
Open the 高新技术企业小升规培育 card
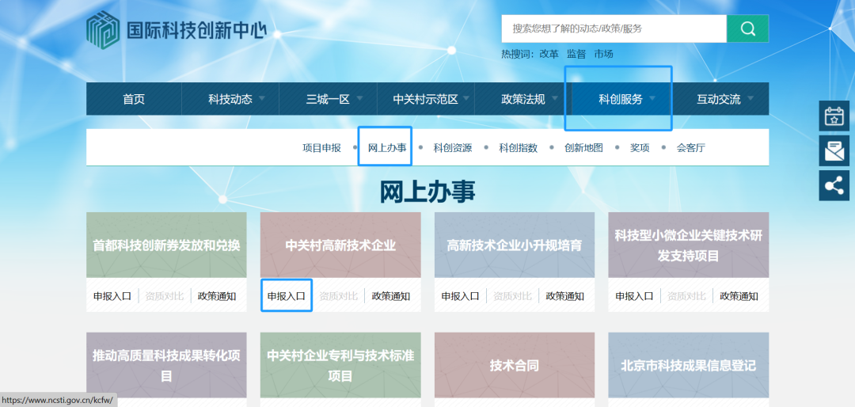[515, 245]
